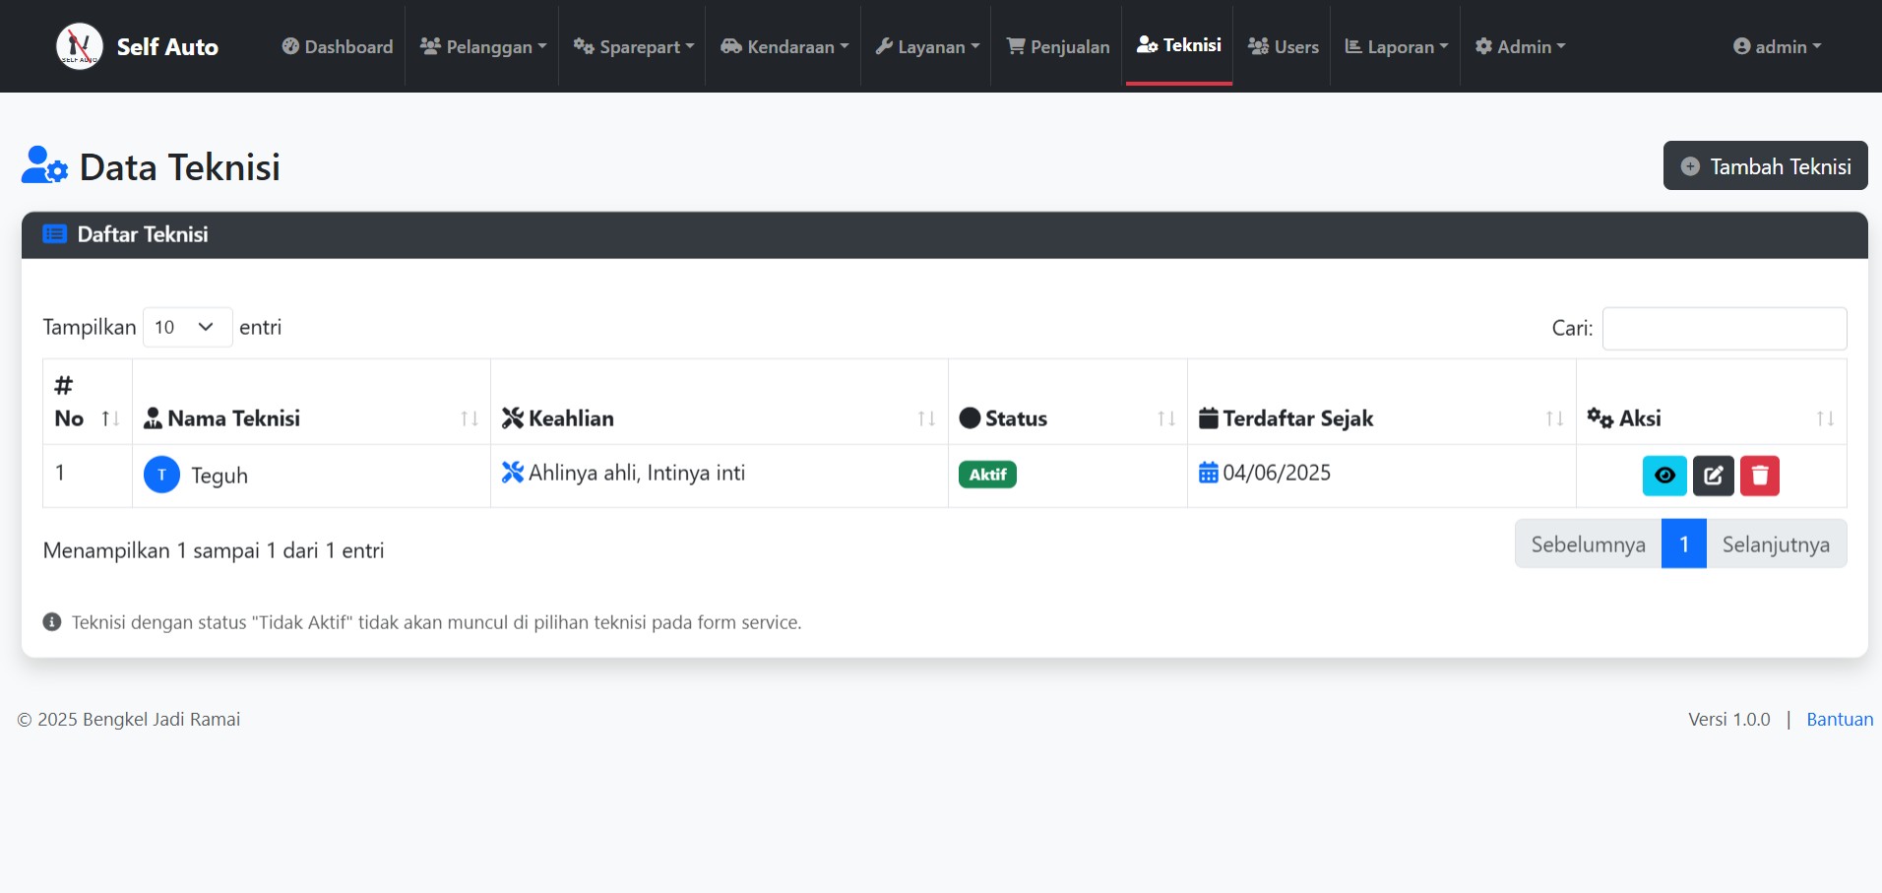Sort by Keahlian column header

pyautogui.click(x=719, y=402)
